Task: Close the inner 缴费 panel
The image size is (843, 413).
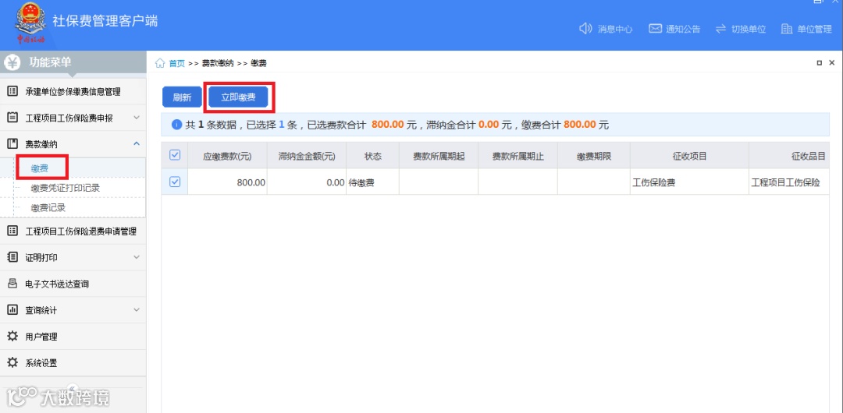Action: coord(832,63)
